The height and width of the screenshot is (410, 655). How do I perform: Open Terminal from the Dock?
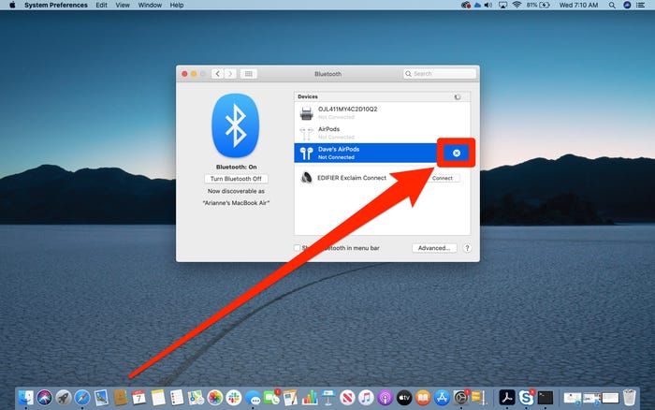(546, 398)
